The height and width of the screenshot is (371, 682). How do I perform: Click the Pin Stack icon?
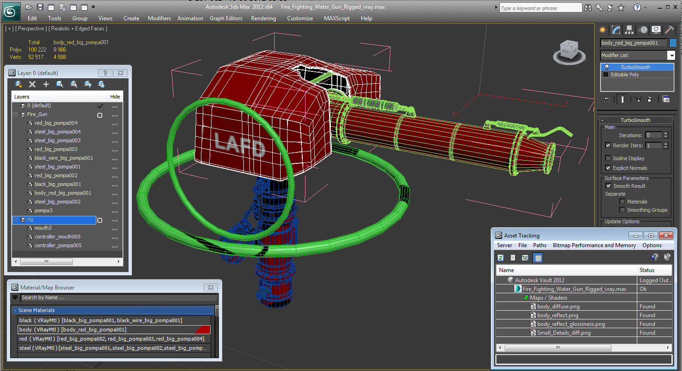606,99
